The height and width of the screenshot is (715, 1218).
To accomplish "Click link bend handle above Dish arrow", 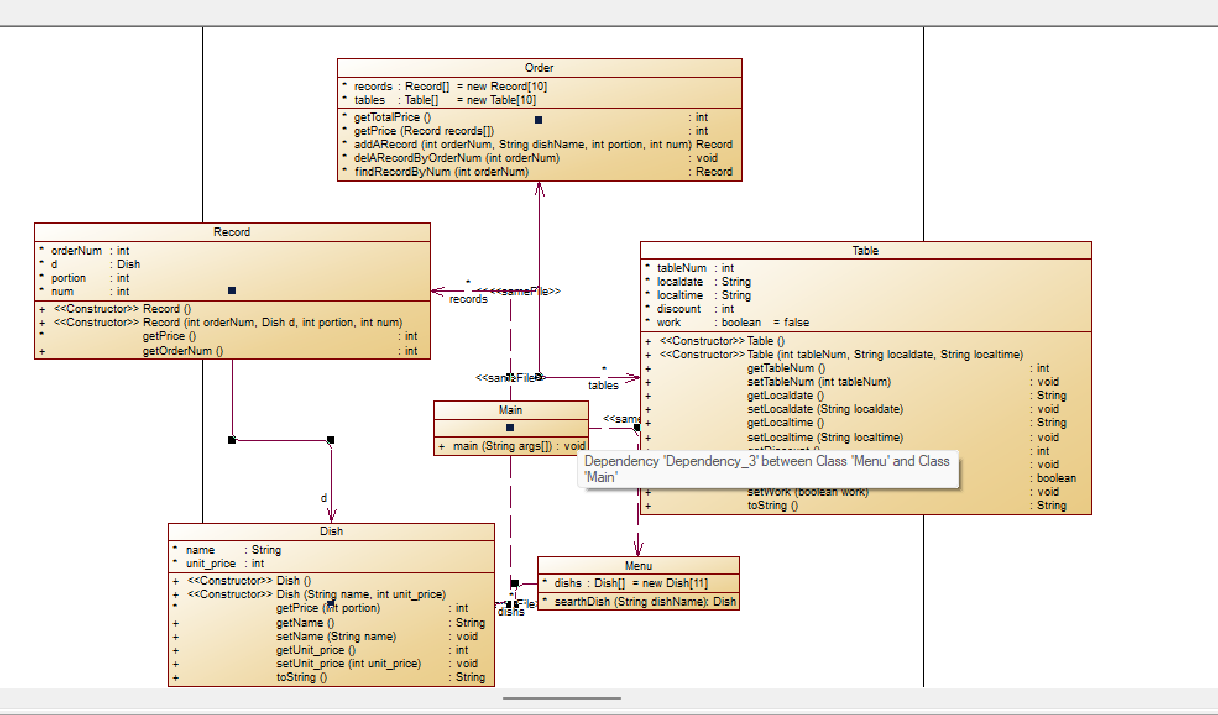I will click(x=331, y=440).
